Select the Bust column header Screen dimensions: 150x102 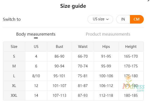tap(59, 47)
